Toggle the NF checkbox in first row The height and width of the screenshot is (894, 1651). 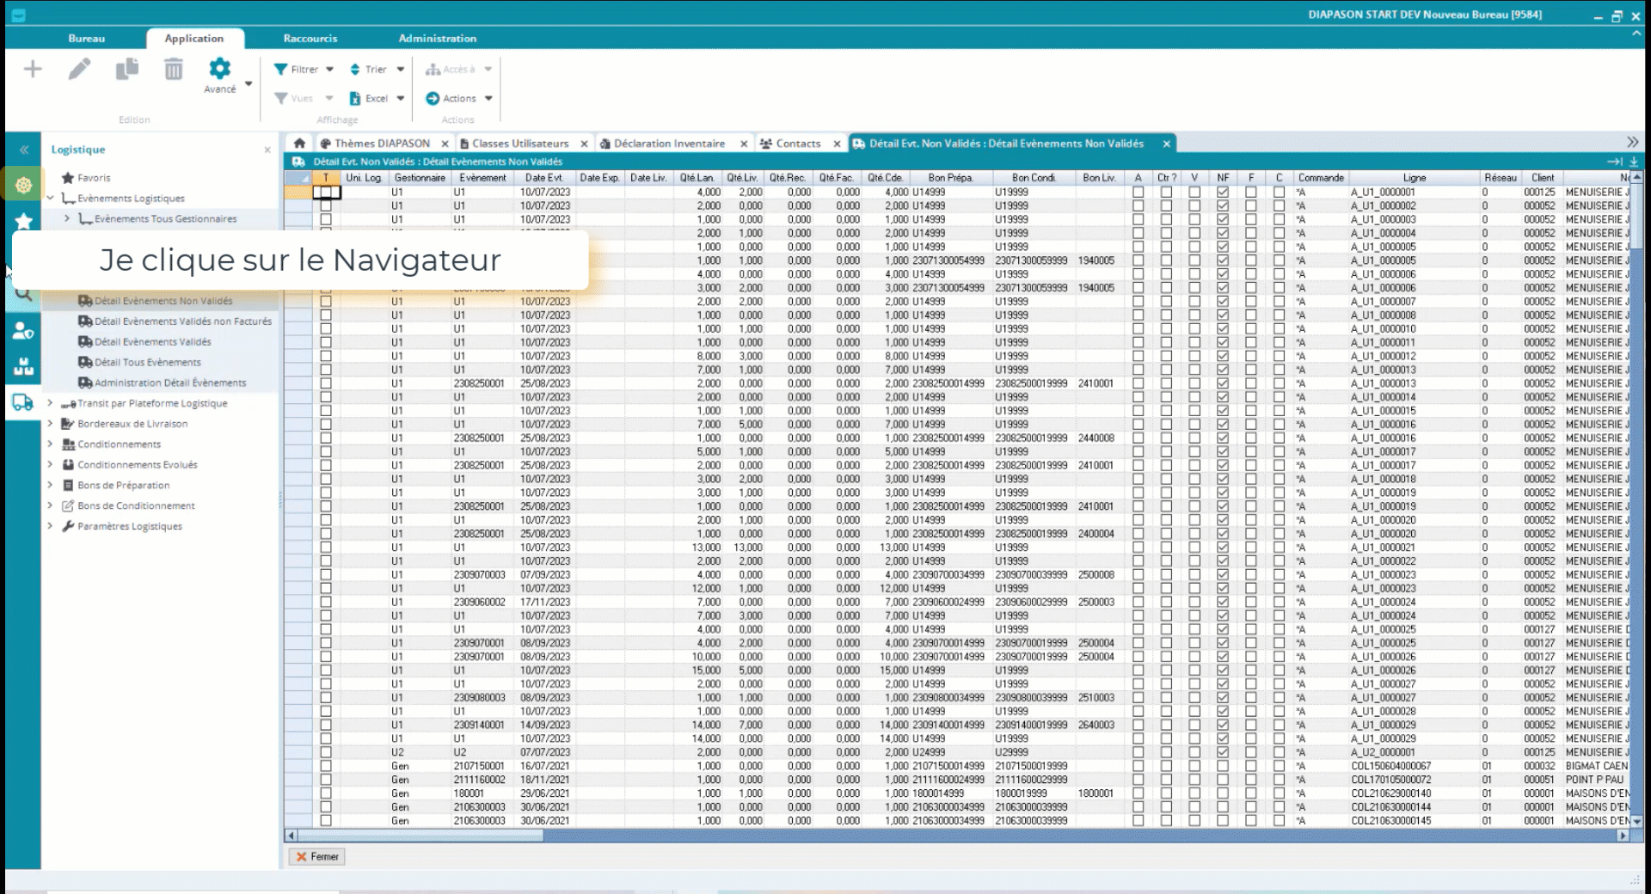click(x=1223, y=193)
